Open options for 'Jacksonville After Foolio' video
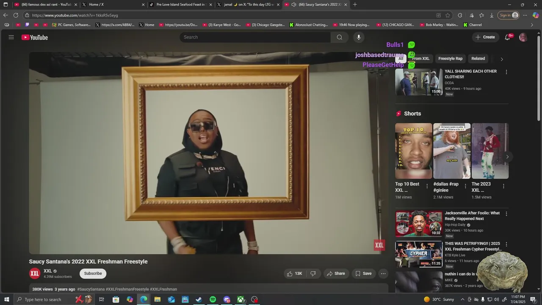Viewport: 542px width, 305px height. coord(506,214)
